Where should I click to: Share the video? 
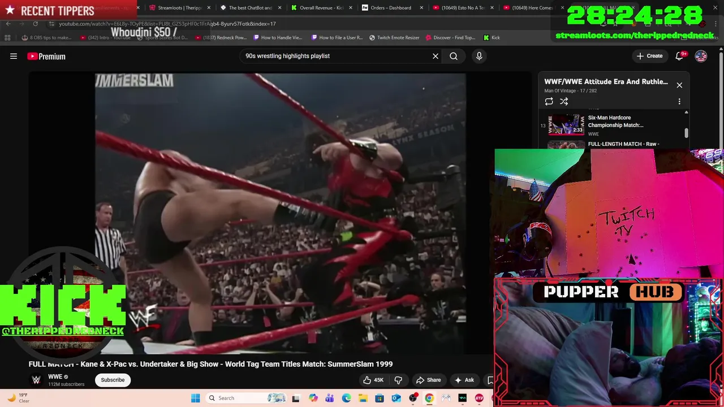click(428, 380)
